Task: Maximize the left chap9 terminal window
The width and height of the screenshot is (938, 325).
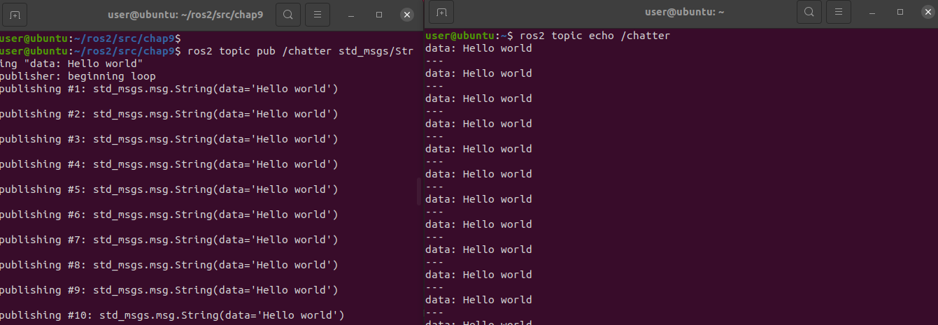Action: [379, 14]
